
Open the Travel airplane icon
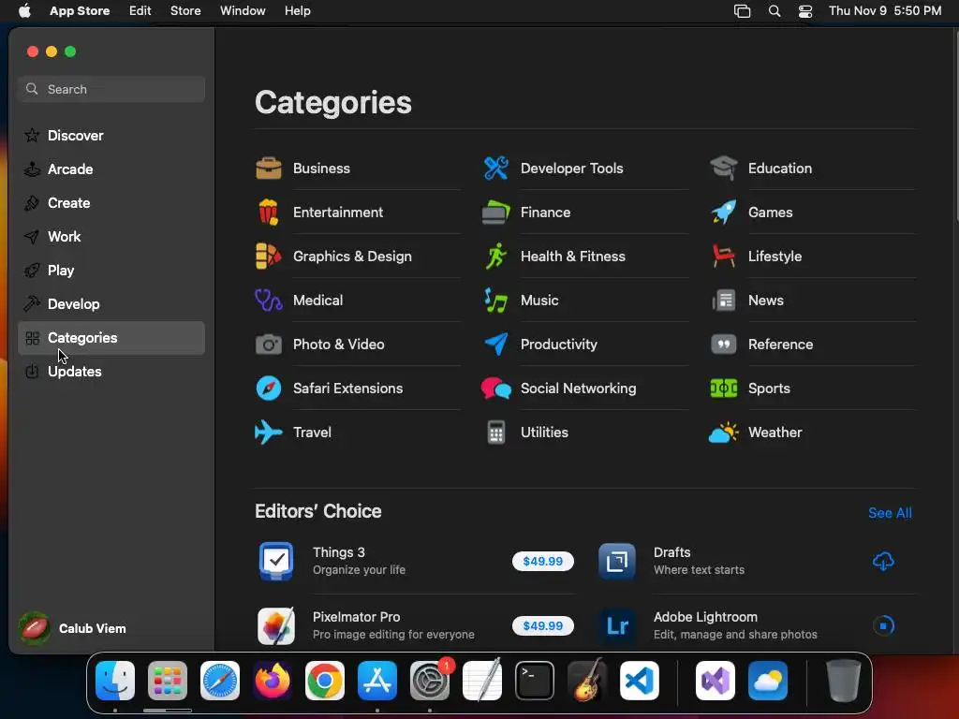tap(269, 433)
